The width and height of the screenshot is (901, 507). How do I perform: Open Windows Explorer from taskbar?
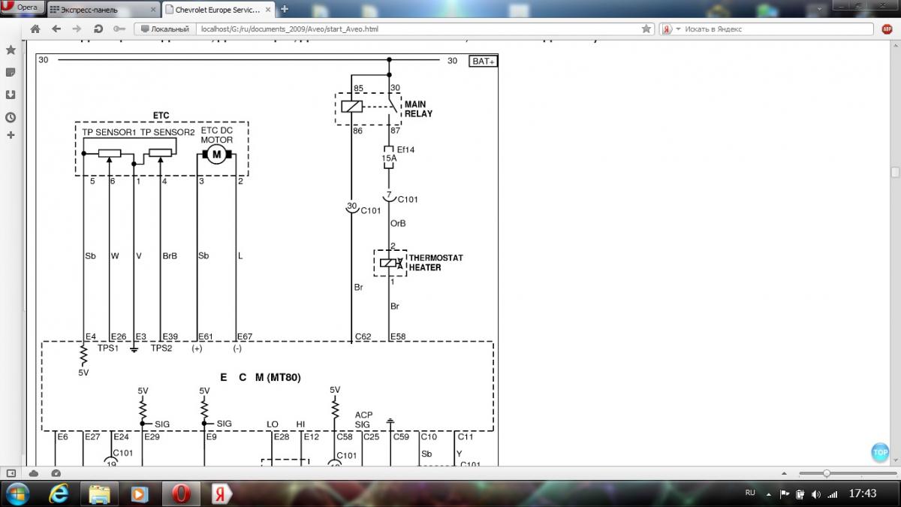pos(100,493)
